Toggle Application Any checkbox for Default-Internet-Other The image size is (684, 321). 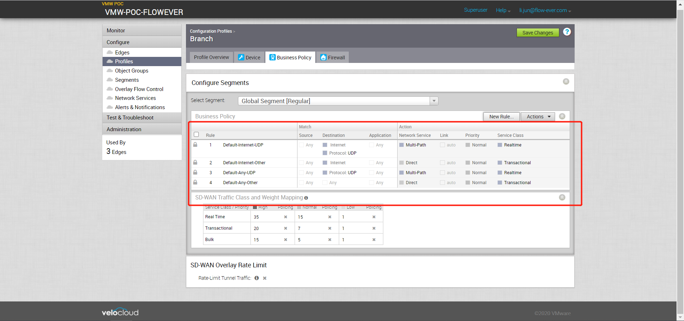click(x=372, y=162)
